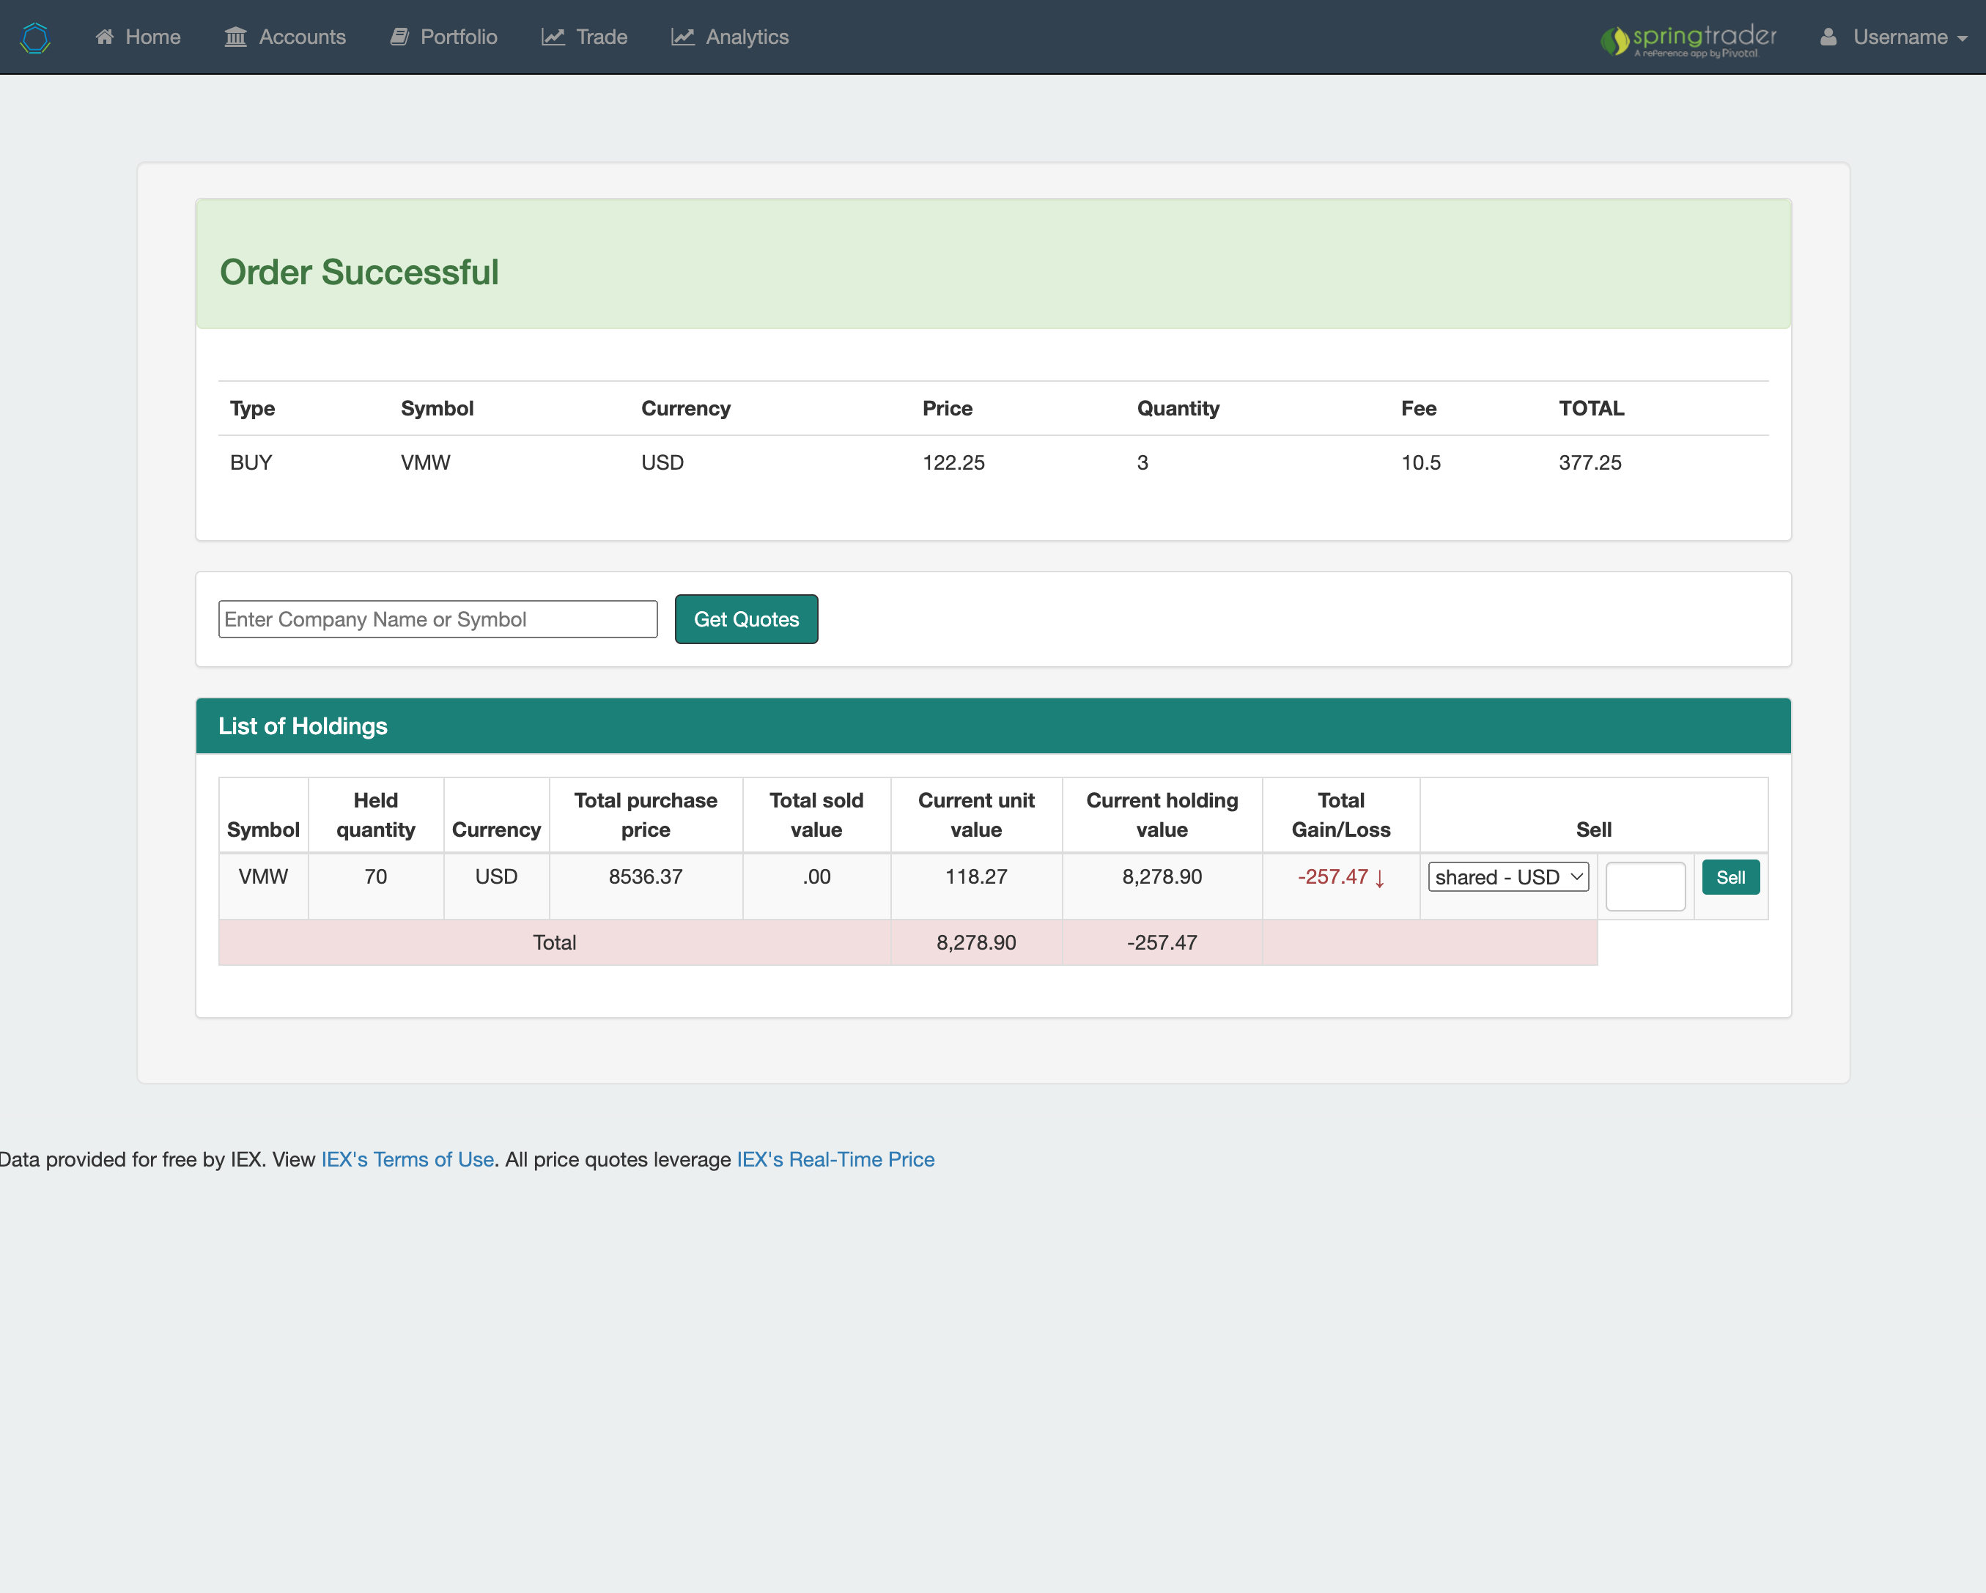Click the hexagon app logo icon
The image size is (1986, 1593).
(35, 38)
